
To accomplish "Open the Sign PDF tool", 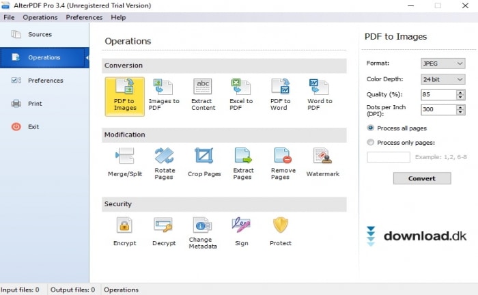I will point(241,232).
